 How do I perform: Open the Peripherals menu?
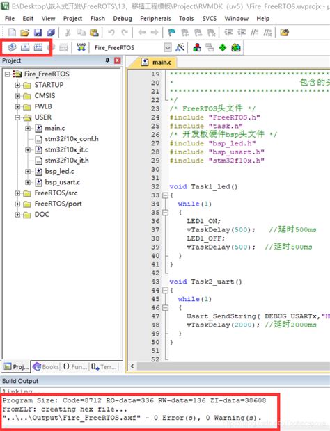(x=155, y=18)
